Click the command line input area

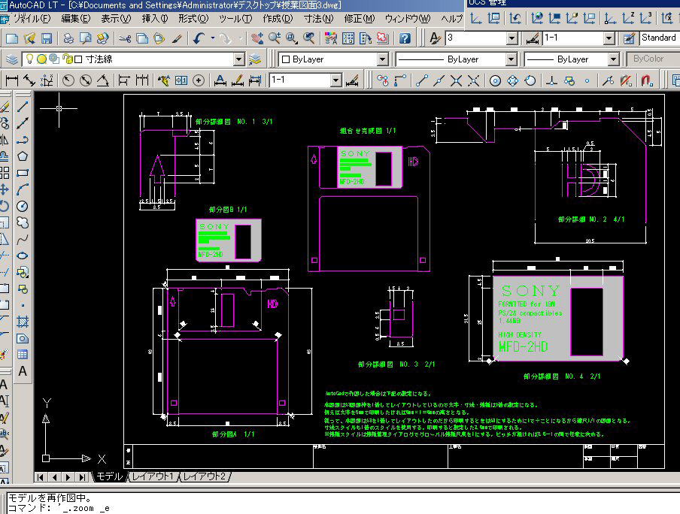tap(342, 508)
